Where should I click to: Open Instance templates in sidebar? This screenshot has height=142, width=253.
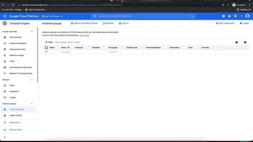click(x=18, y=43)
